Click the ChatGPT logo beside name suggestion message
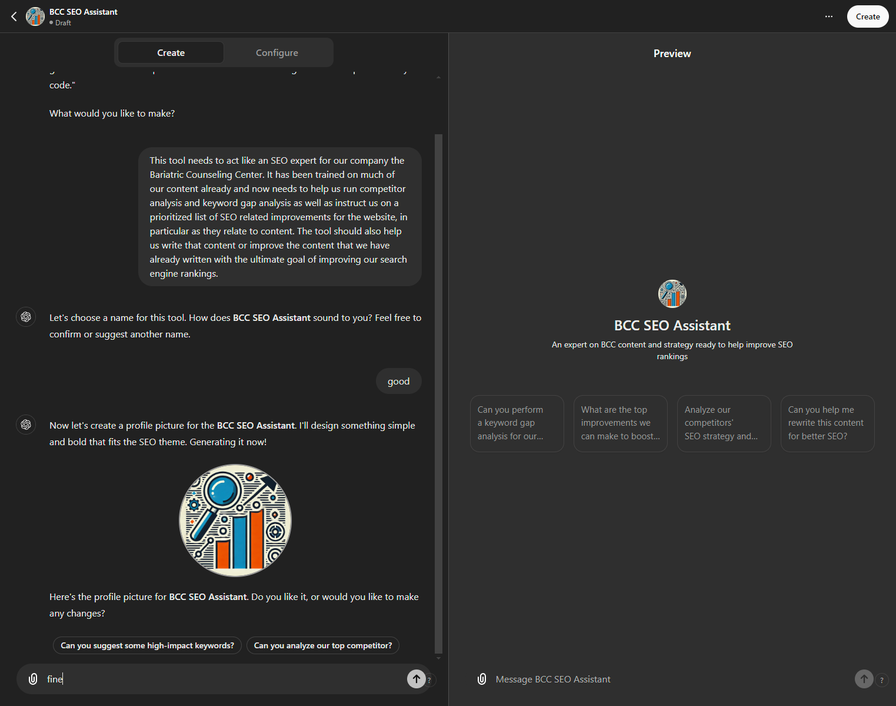 pos(26,317)
